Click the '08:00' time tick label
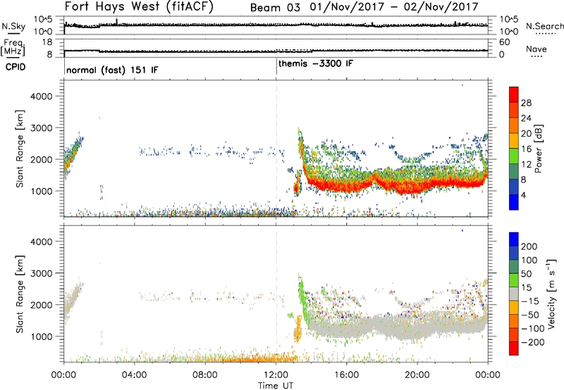 click(x=205, y=375)
